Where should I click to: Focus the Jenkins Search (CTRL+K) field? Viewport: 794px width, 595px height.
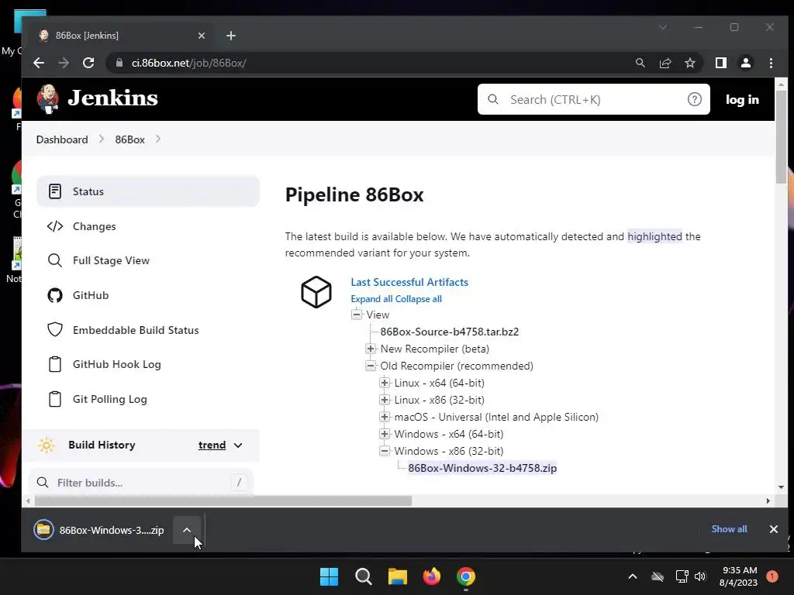593,99
